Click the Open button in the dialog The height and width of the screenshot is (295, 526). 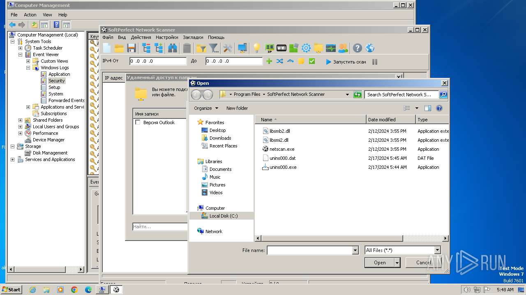379,263
